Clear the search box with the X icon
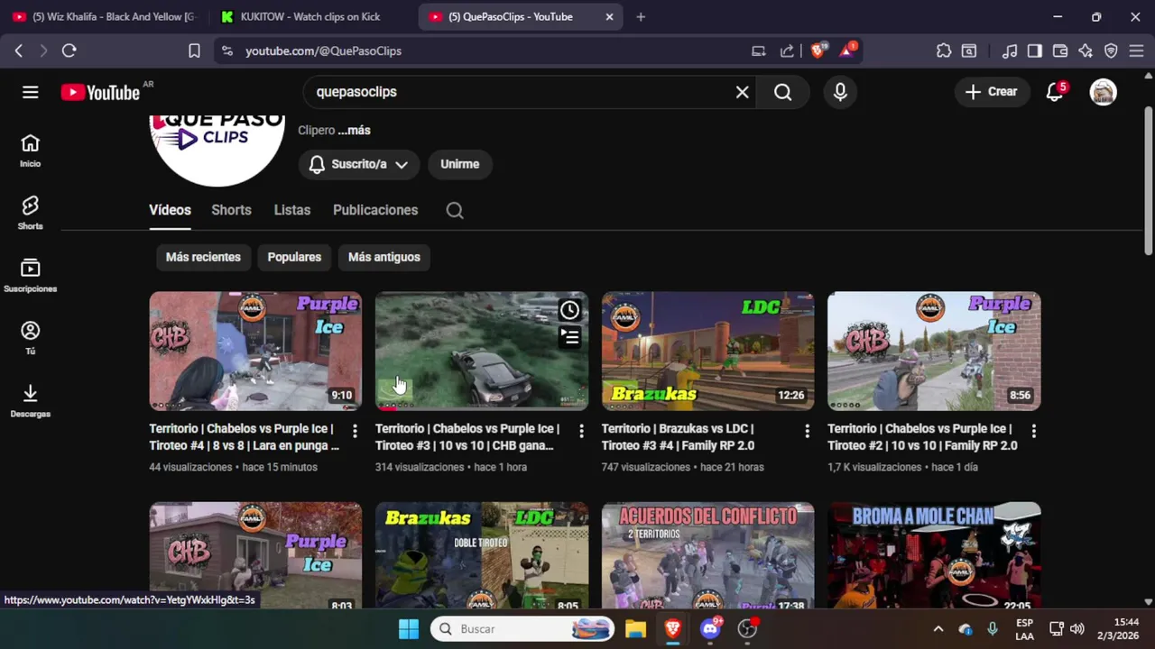The image size is (1155, 649). [743, 92]
